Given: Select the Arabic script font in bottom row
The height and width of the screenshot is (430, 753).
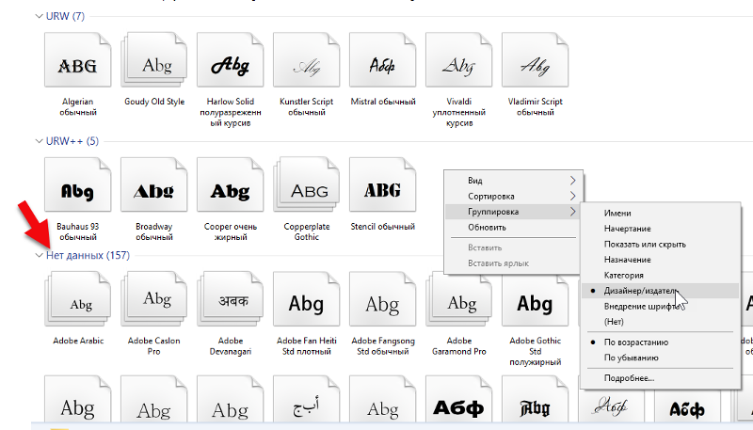Looking at the screenshot, I should click(307, 400).
